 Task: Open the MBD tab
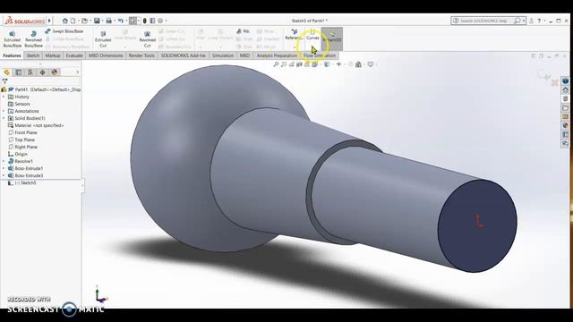pyautogui.click(x=244, y=55)
